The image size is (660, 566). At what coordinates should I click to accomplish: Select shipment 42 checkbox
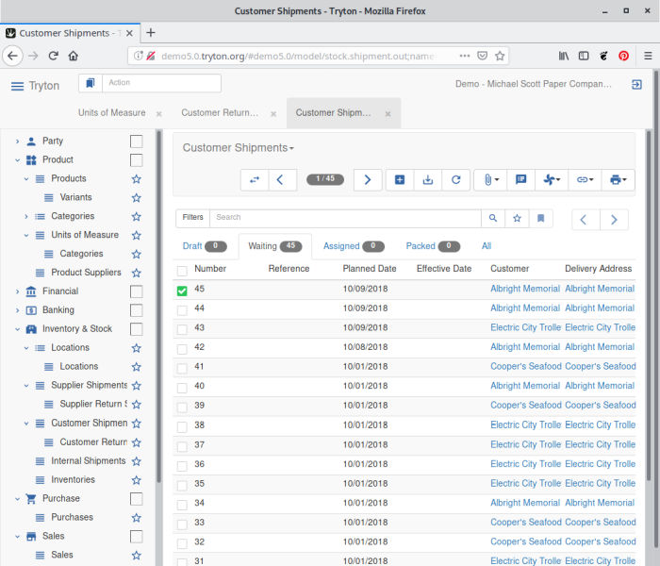182,349
